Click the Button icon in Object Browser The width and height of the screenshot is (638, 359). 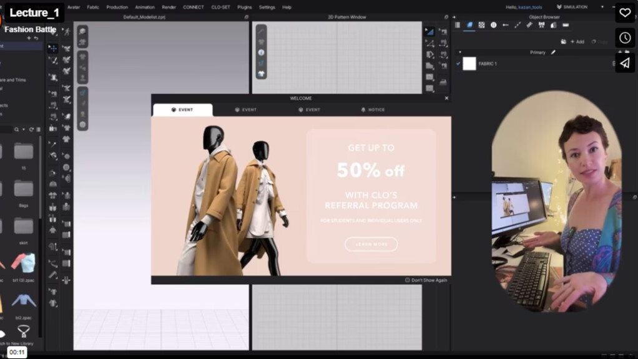click(x=494, y=25)
